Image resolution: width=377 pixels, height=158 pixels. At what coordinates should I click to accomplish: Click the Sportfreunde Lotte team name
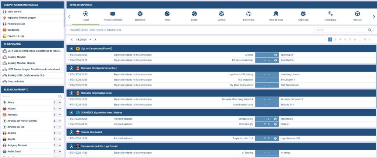pyautogui.click(x=243, y=105)
